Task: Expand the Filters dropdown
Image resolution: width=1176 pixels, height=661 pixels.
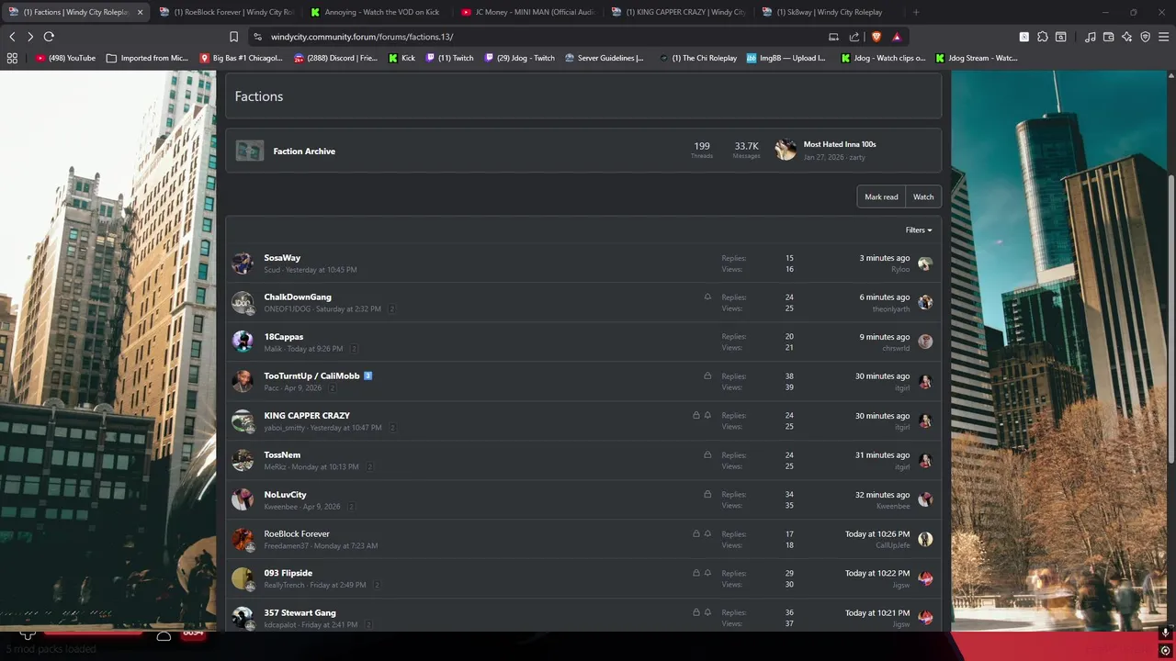Action: (x=918, y=230)
